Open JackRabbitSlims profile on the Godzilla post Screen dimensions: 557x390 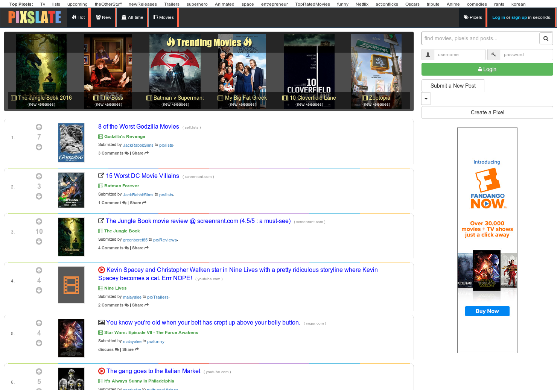coord(138,145)
